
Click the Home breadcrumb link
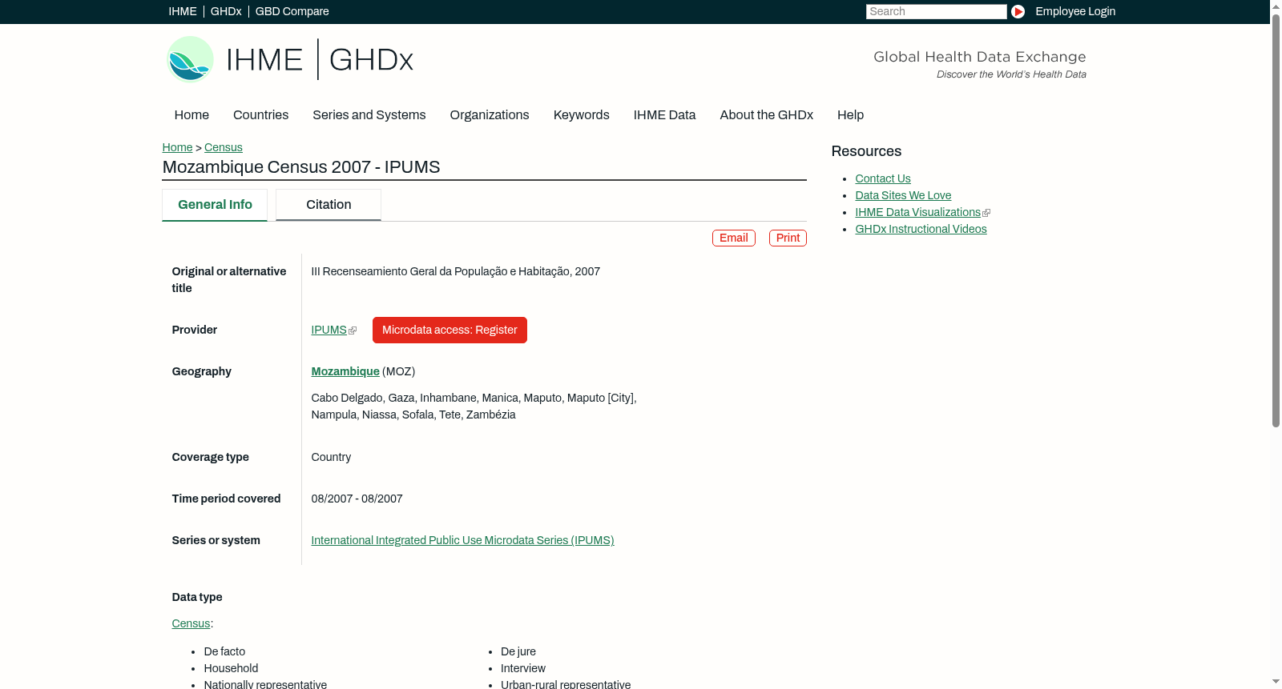(x=177, y=147)
